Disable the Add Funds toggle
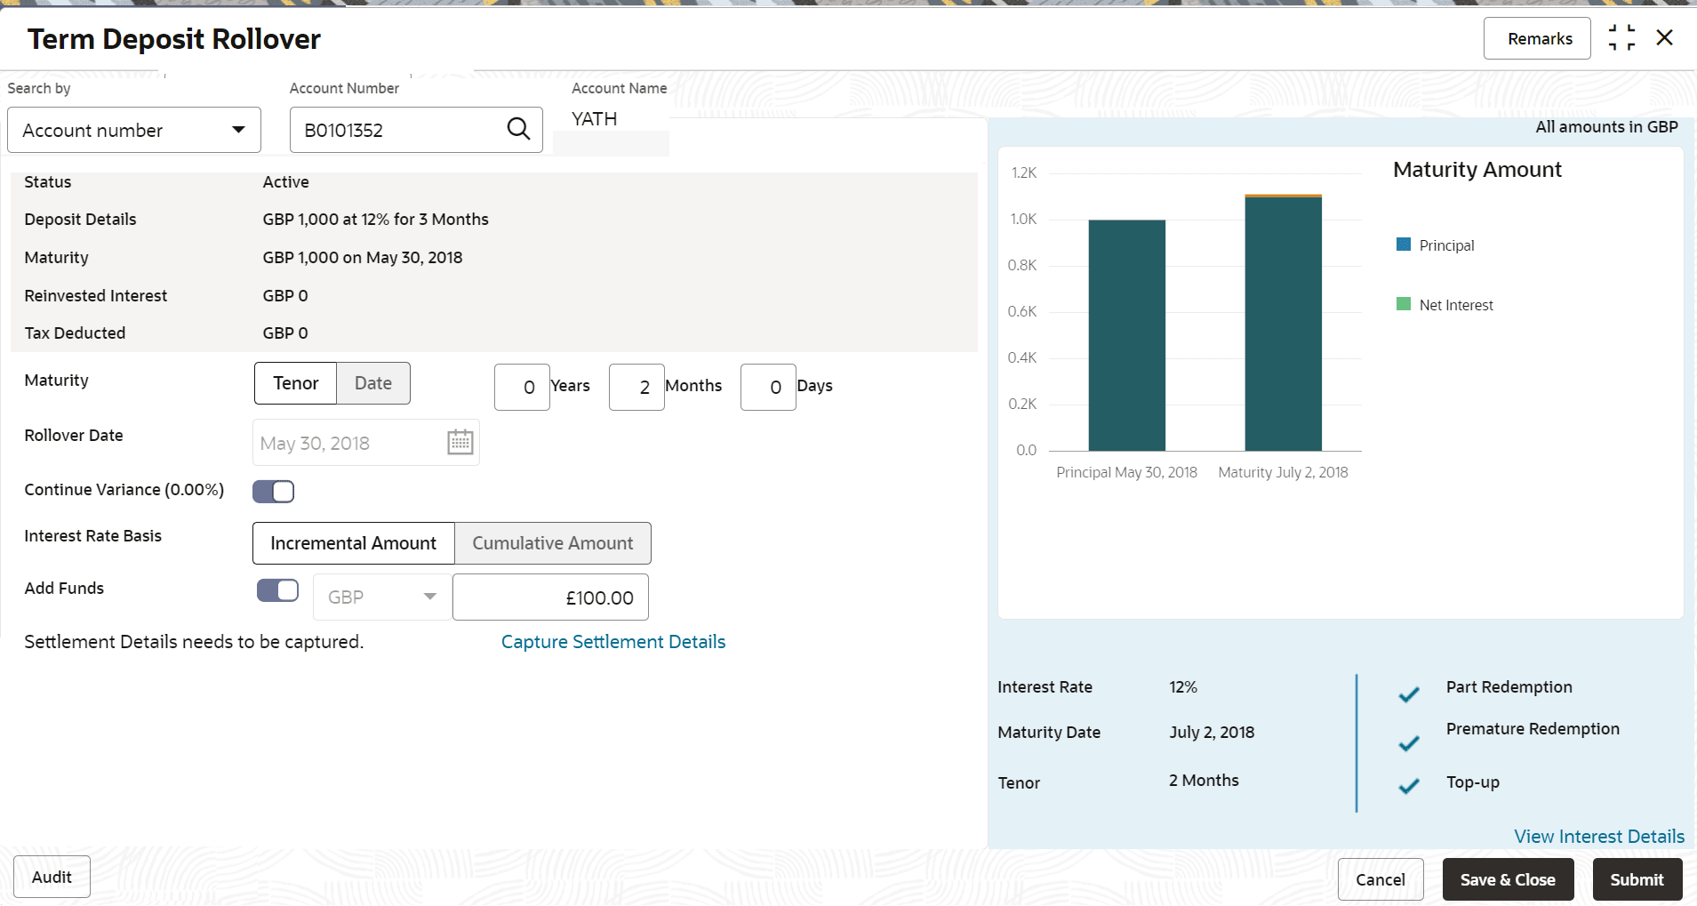Screen dimensions: 1697x906 278,591
